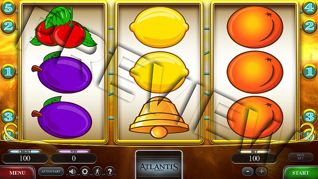
Task: Click the walking person icon
Action: [x=97, y=171]
